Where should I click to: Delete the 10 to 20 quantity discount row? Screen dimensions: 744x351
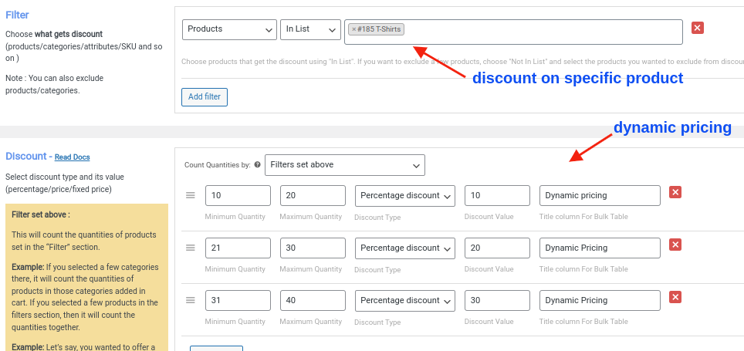[x=675, y=193]
